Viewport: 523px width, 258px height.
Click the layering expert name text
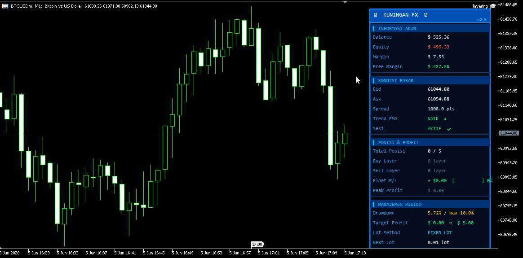(x=481, y=6)
